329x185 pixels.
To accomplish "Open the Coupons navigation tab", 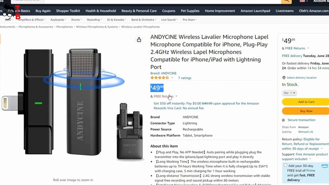I will 169,11.
